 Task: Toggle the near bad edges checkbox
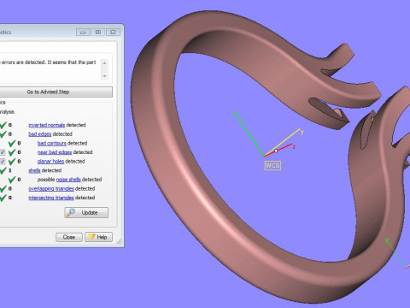coord(3,152)
